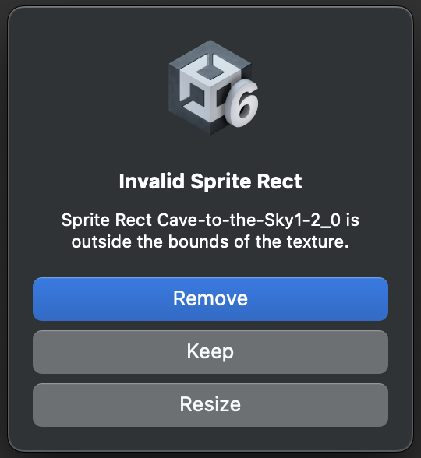Click the Unity 6 application icon at top
This screenshot has width=421, height=458.
214,87
